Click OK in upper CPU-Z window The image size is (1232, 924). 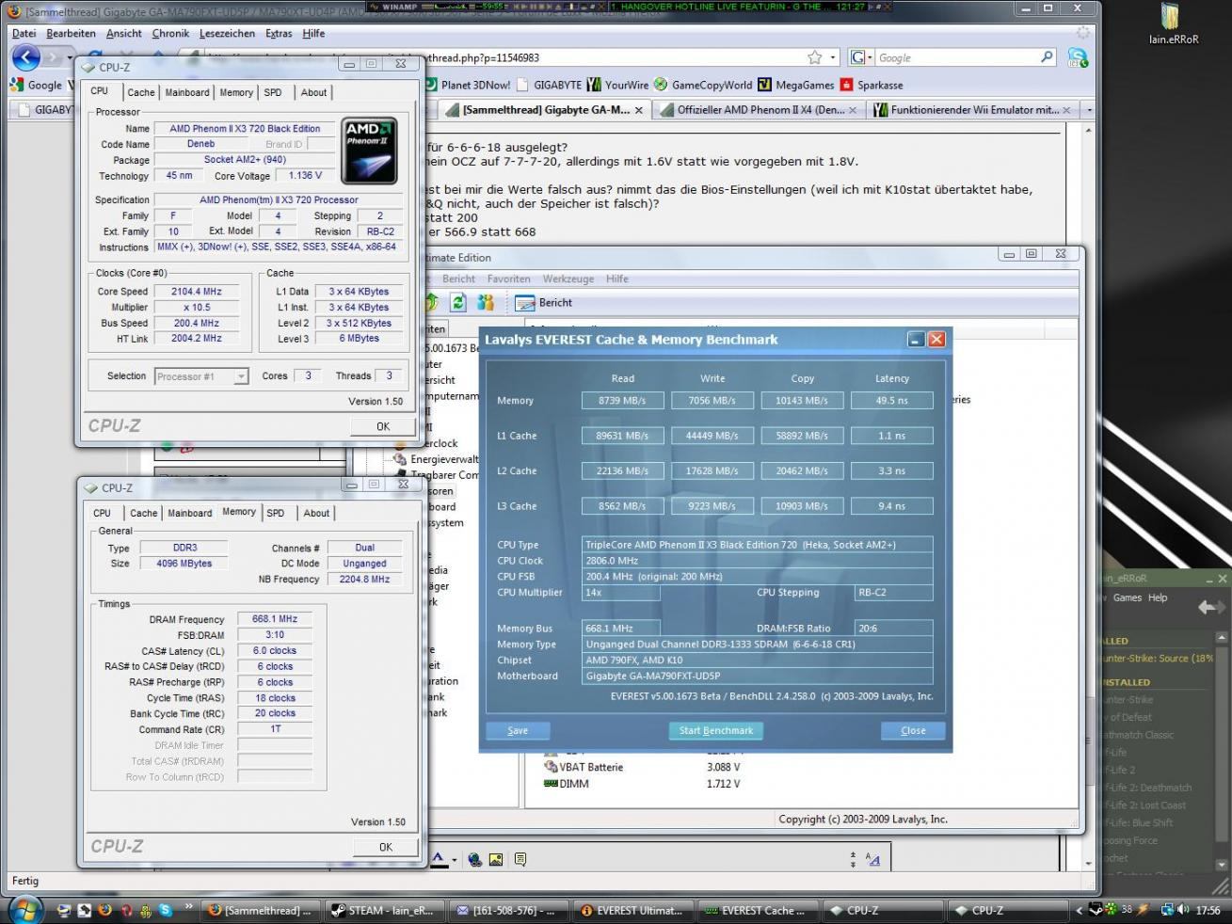tap(382, 426)
